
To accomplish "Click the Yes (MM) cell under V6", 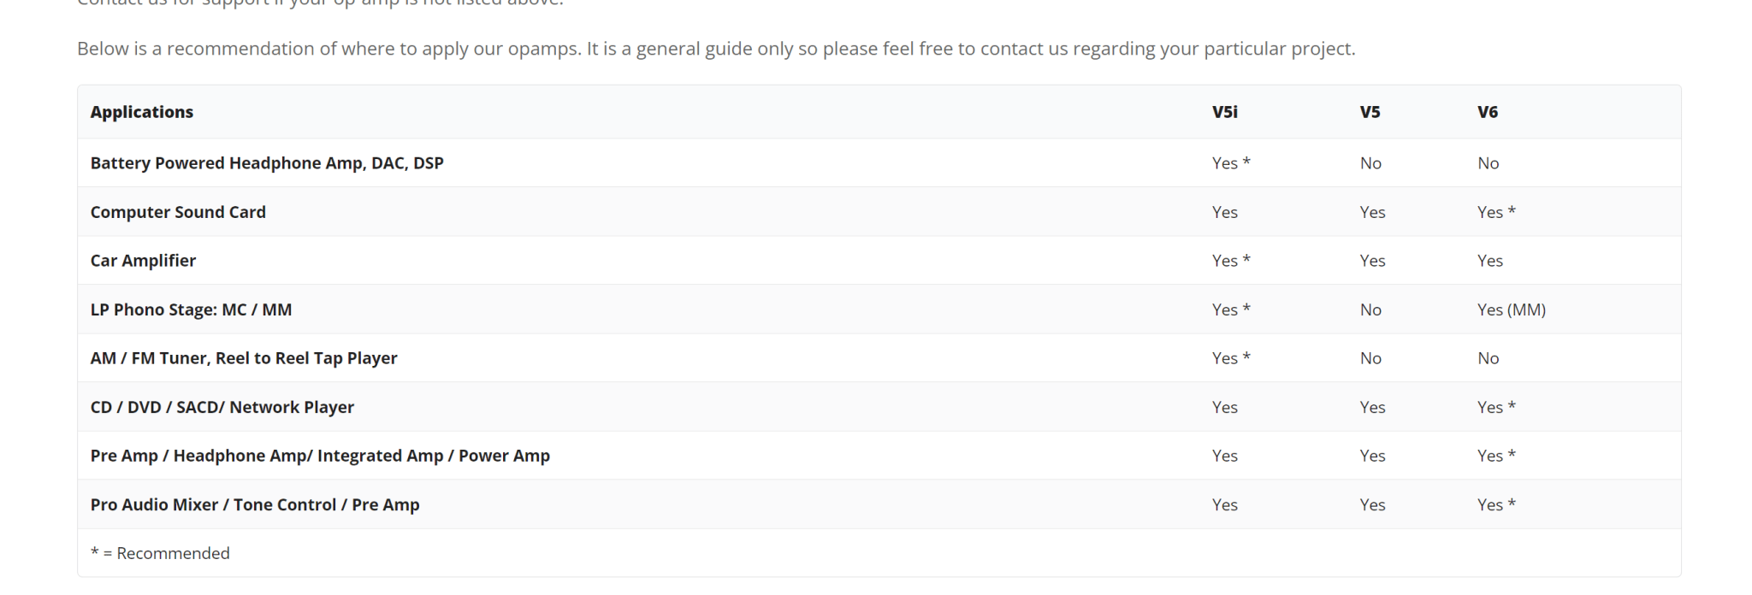I will 1512,309.
